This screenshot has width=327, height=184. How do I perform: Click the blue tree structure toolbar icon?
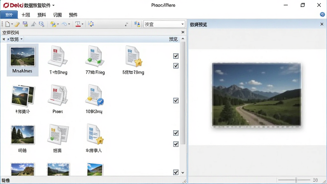click(x=91, y=24)
